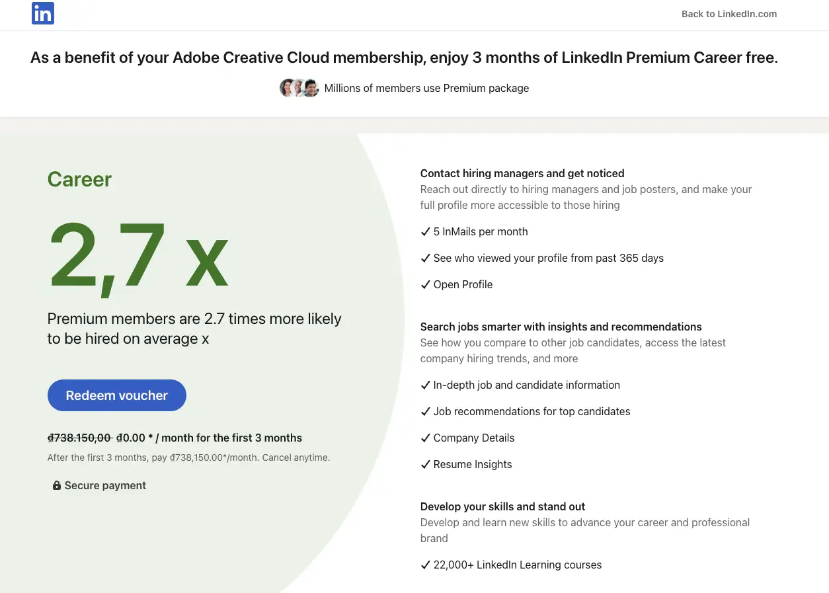Click the checkmark next to 22,000+ LinkedIn Learning courses

tap(426, 565)
